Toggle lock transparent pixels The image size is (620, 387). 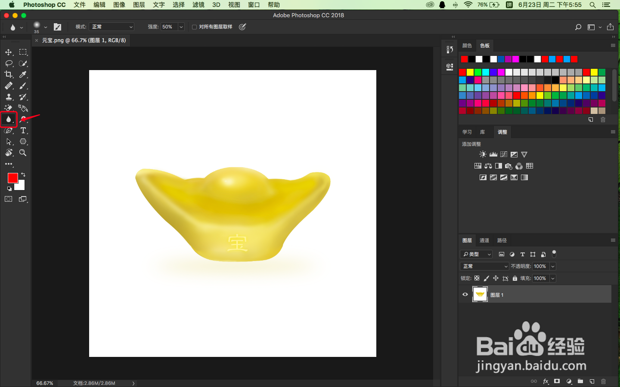477,278
